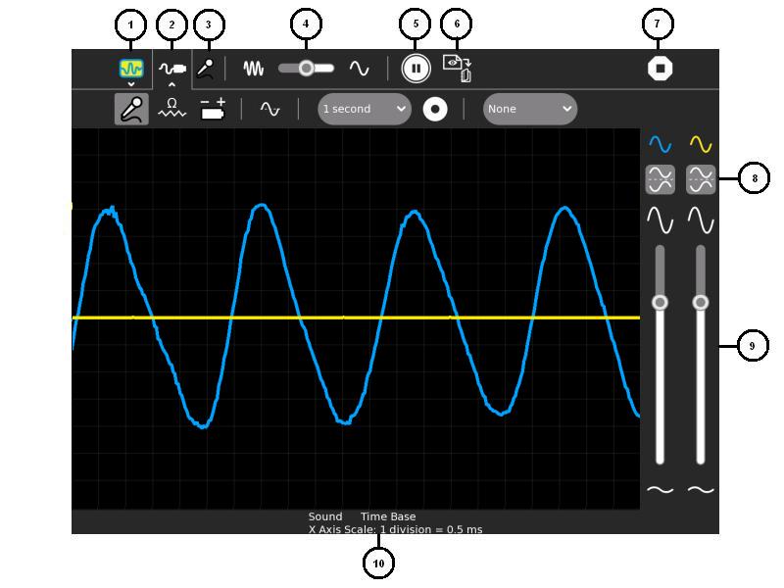Image resolution: width=784 pixels, height=588 pixels.
Task: Click the sine wave icon in the sensor toolbar
Action: click(x=269, y=109)
